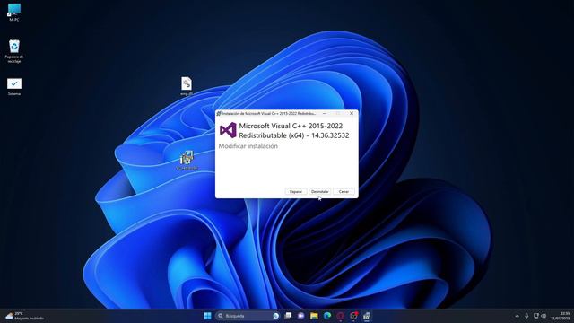The width and height of the screenshot is (574, 323).
Task: Click the running installer taskbar icon
Action: (367, 316)
